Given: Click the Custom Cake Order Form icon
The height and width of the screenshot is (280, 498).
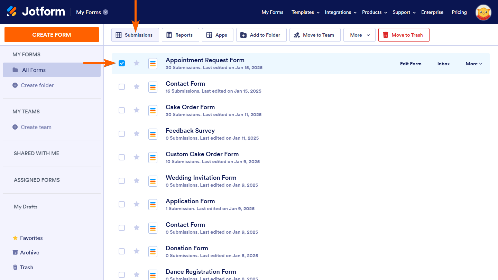Looking at the screenshot, I should [x=153, y=158].
